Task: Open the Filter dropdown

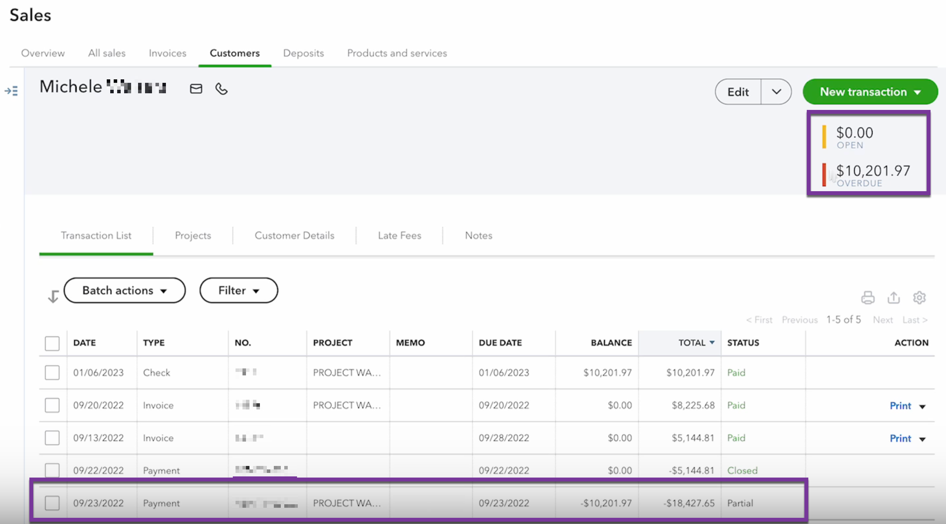Action: coord(239,290)
